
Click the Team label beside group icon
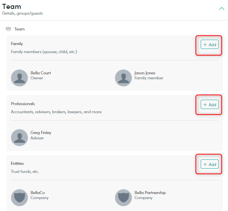[x=19, y=29]
